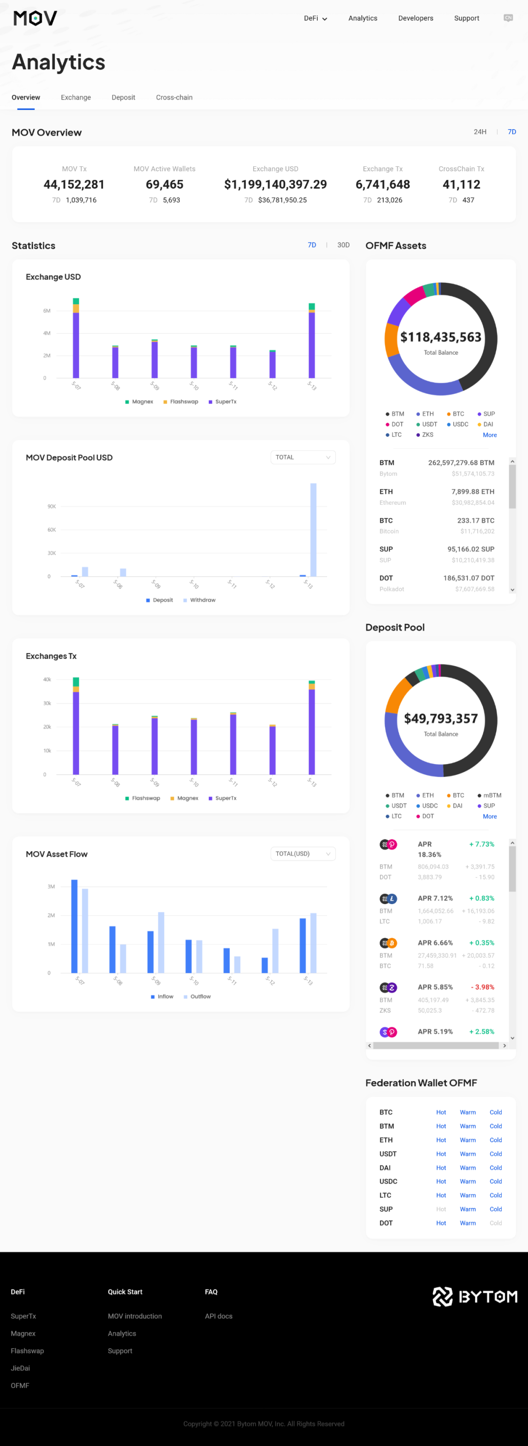Click the BTM/DOT pool pair icon
The width and height of the screenshot is (528, 1446).
pos(388,844)
